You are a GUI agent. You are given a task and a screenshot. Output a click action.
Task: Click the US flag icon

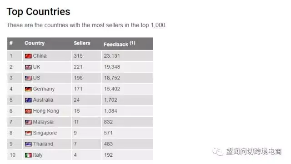(28, 78)
